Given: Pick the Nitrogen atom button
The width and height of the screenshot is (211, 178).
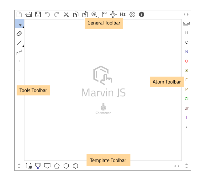Looking at the screenshot, I should click(187, 52).
